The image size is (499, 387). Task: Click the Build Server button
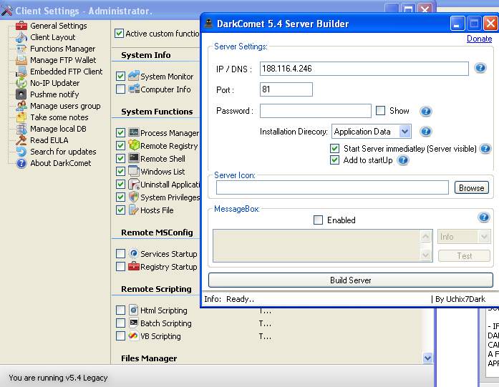tap(350, 280)
